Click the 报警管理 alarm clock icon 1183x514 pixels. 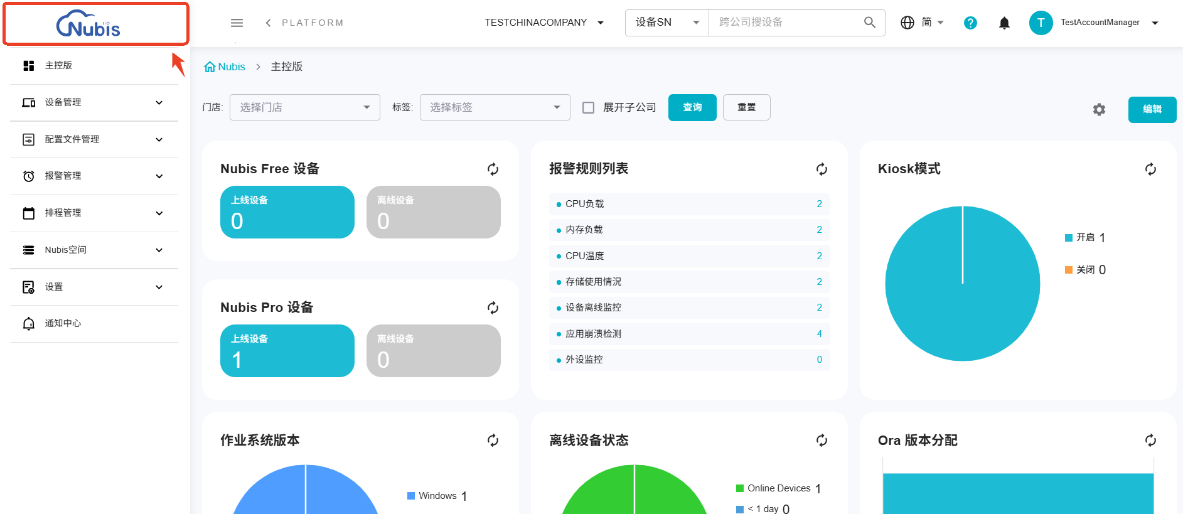(x=29, y=176)
